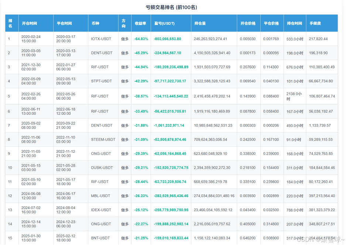
Task: Click loss value -152,520,725,774.75
Action: [x=171, y=168]
